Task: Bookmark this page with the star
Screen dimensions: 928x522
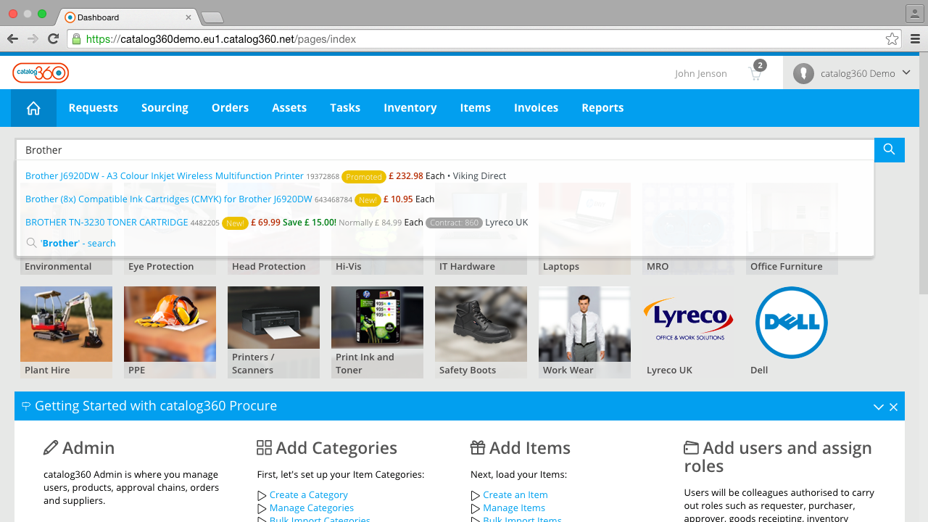Action: click(x=892, y=39)
